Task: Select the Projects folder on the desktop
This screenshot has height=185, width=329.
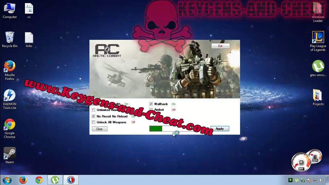Action: (x=318, y=98)
